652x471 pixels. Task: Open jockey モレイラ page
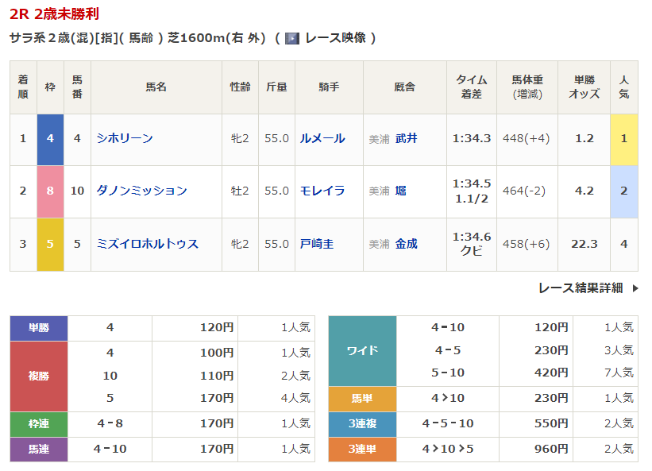322,191
